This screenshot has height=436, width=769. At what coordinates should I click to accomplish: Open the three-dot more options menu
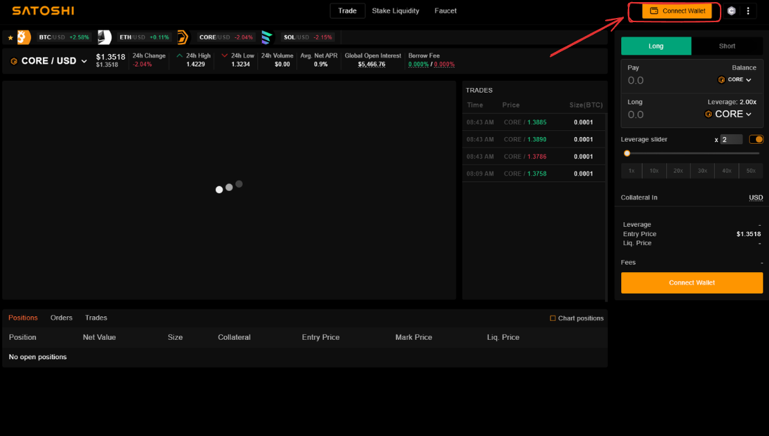pyautogui.click(x=748, y=11)
